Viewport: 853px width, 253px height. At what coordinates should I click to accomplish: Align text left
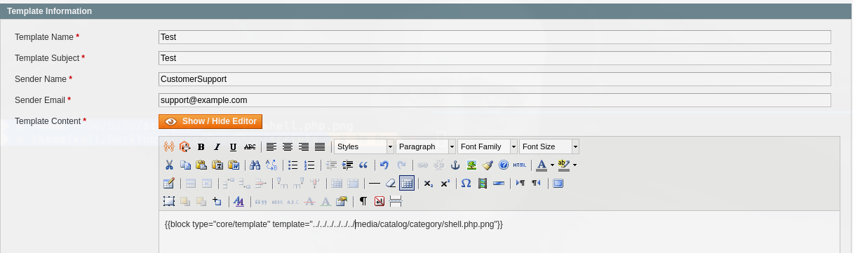[271, 146]
